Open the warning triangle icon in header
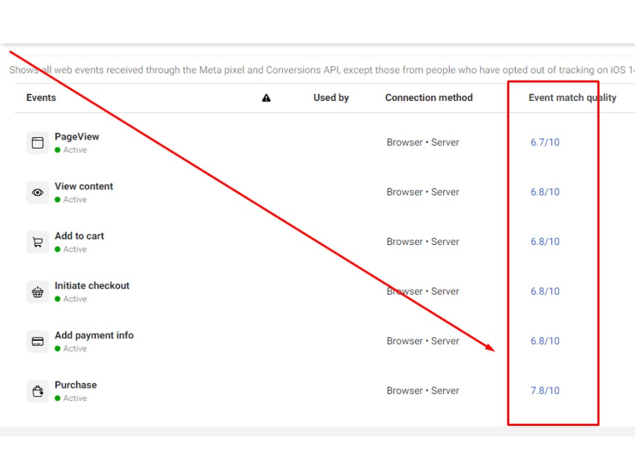 coord(267,98)
